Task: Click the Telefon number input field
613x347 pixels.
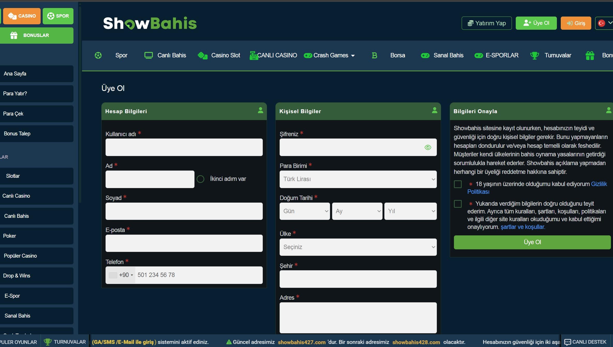Action: [199, 275]
